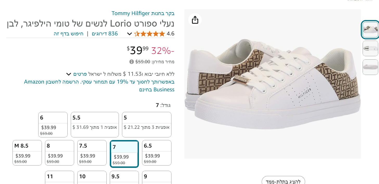Select the first shoe thumbnail
The image size is (379, 184).
370,30
